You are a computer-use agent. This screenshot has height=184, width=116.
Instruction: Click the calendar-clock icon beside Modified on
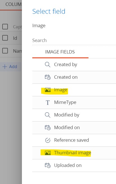(47, 127)
